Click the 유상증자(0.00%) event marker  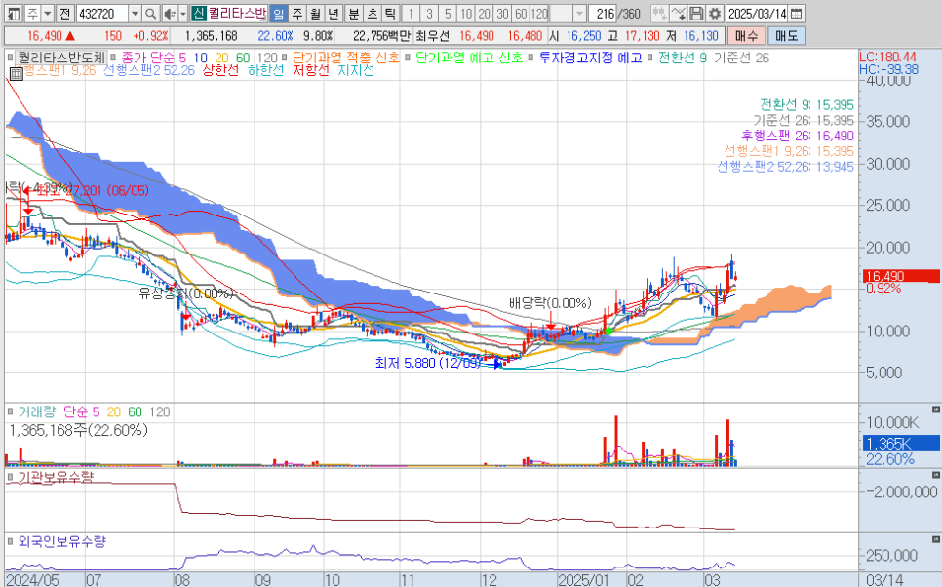(x=185, y=293)
